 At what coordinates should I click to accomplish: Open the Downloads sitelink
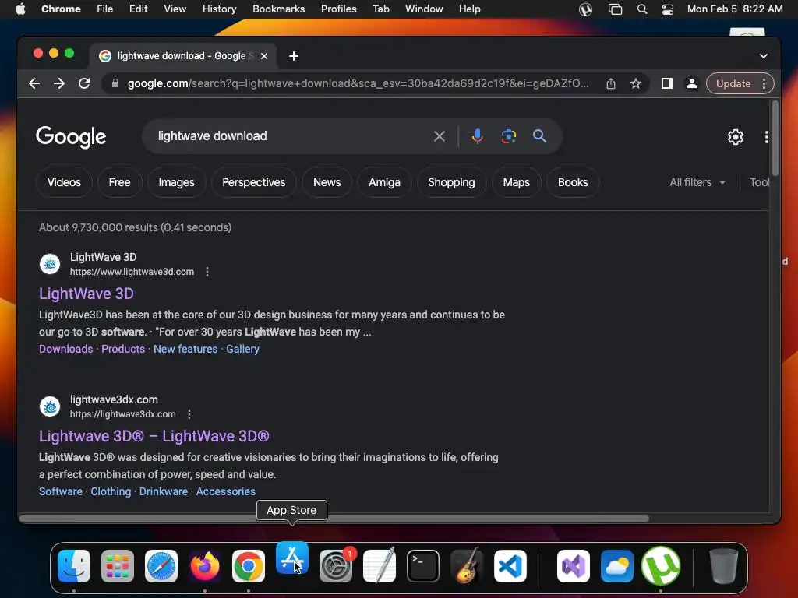[66, 350]
